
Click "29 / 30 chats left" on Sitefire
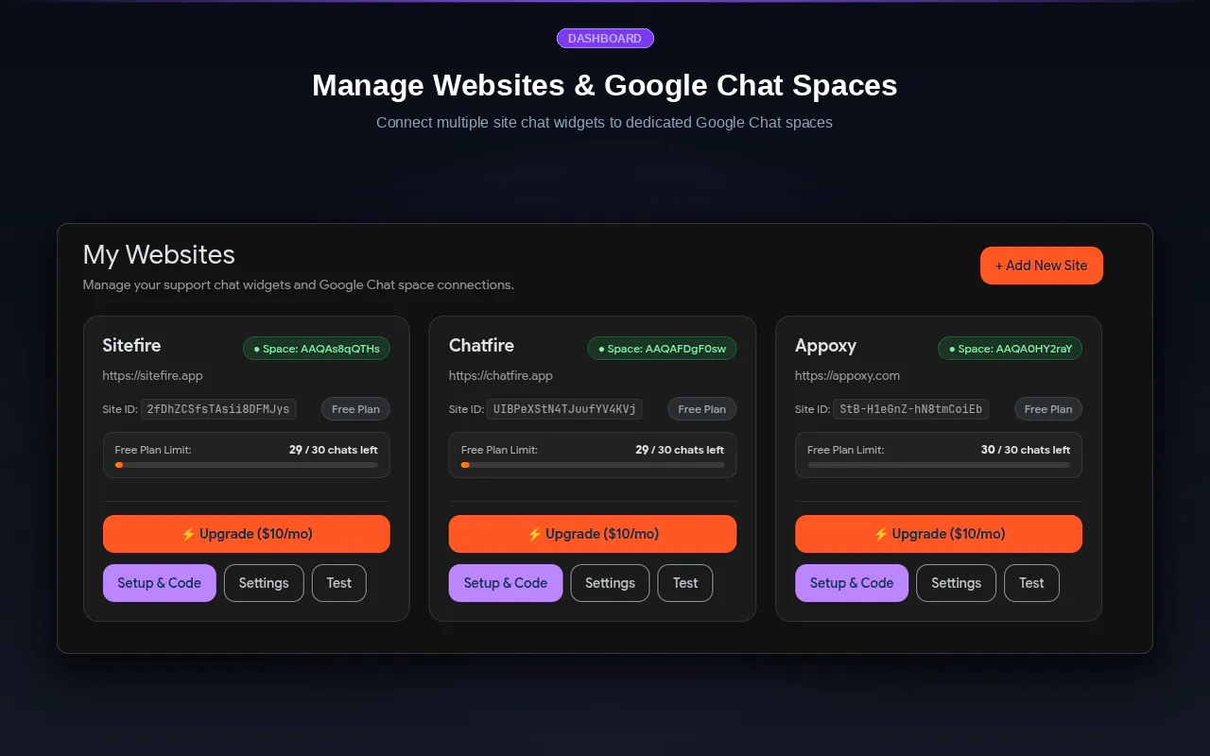click(x=334, y=450)
